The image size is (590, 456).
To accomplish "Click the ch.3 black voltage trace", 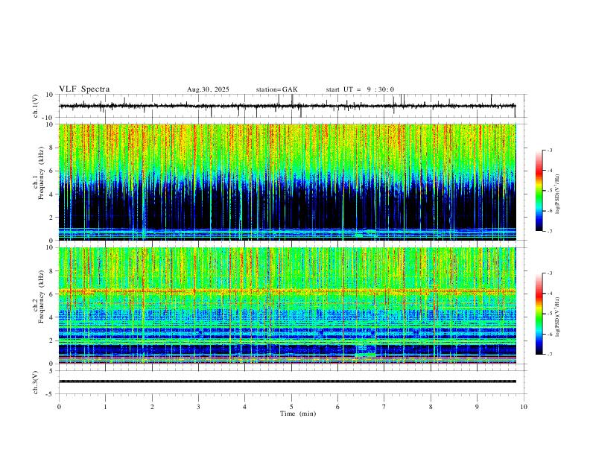I will coord(287,381).
